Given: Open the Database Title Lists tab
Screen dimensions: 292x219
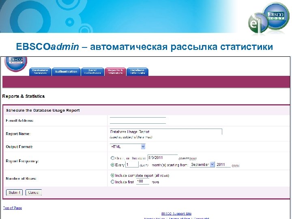Looking at the screenshot, I should [x=137, y=72].
